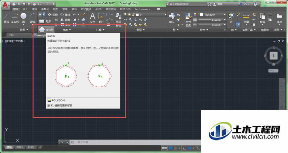
Task: Toggle the grid display in status bar
Action: (x=170, y=148)
